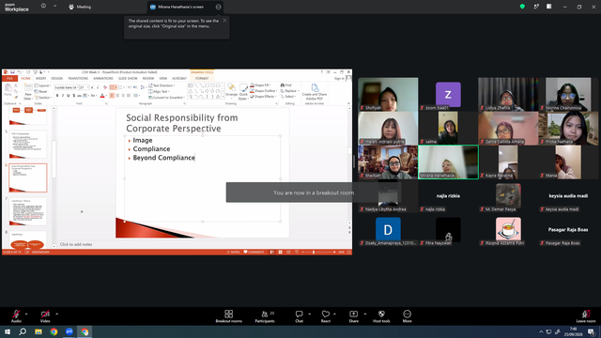Click New Slide button
601x338 pixels.
click(28, 92)
